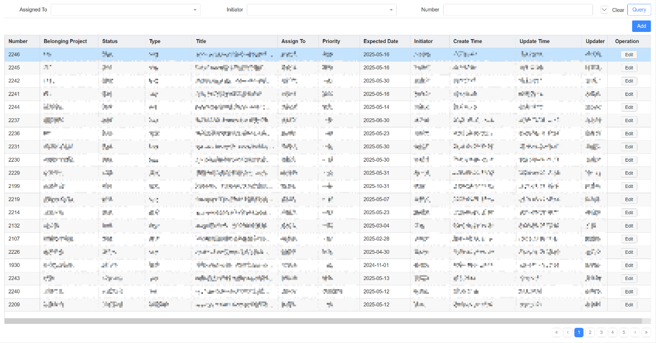
Task: Click expected date 2024-11-01
Action: [376, 265]
